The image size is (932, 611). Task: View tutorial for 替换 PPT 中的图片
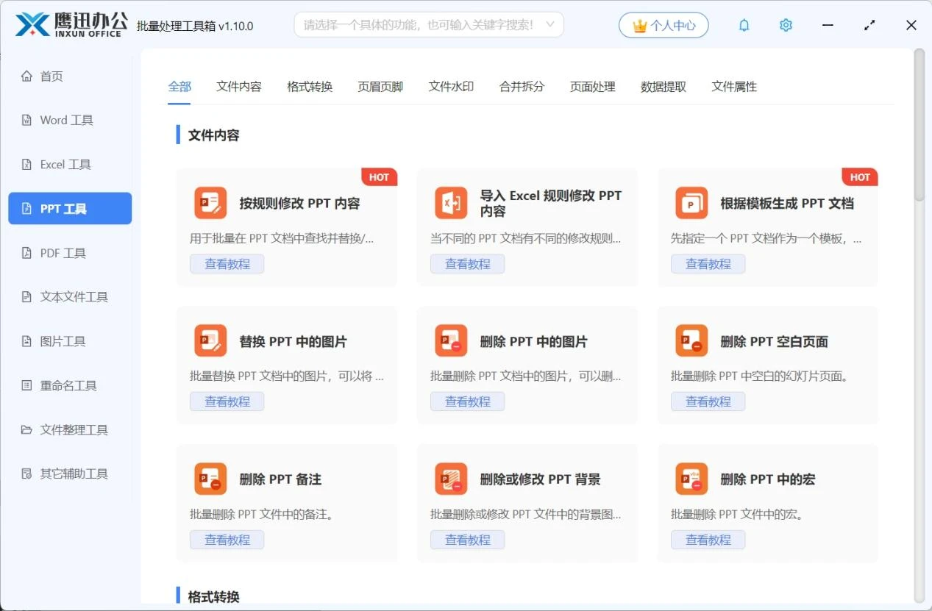[x=227, y=401]
